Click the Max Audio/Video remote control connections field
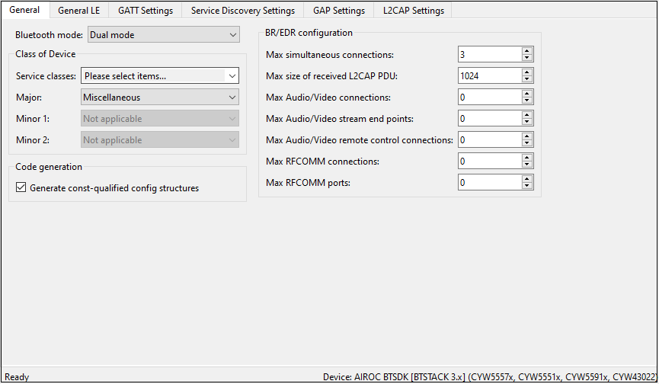This screenshot has height=384, width=659. point(489,140)
